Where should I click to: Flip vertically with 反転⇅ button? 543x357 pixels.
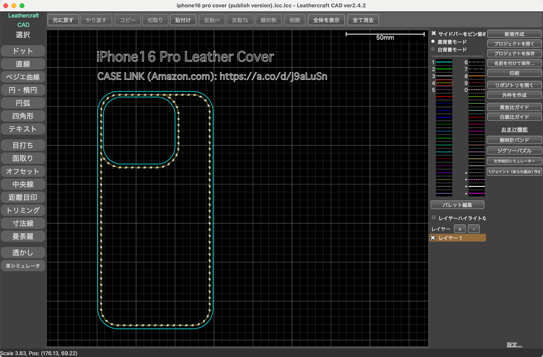[x=240, y=20]
